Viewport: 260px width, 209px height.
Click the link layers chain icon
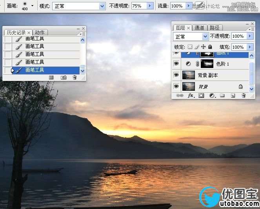tap(180, 95)
